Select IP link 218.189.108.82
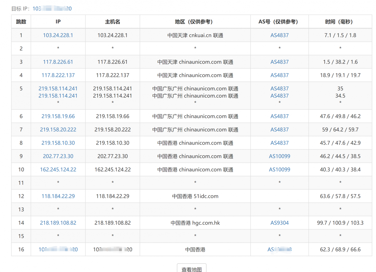 [58, 223]
